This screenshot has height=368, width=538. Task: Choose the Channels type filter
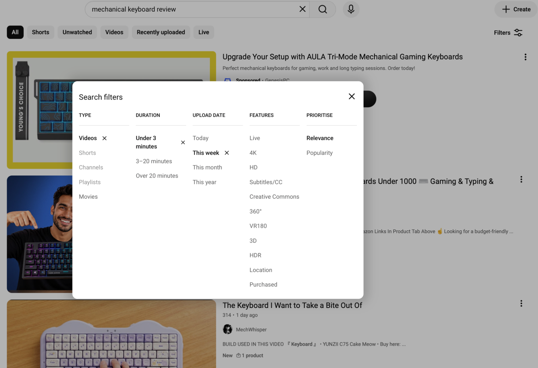91,167
